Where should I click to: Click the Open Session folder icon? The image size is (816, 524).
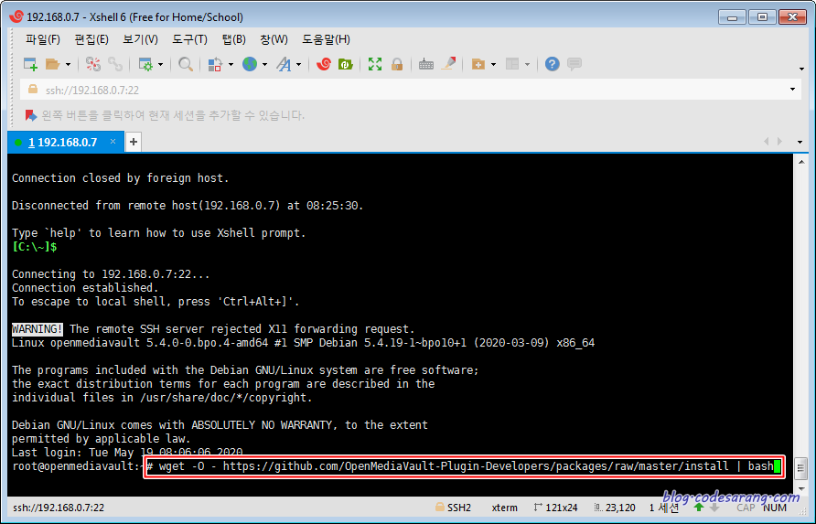[x=52, y=64]
